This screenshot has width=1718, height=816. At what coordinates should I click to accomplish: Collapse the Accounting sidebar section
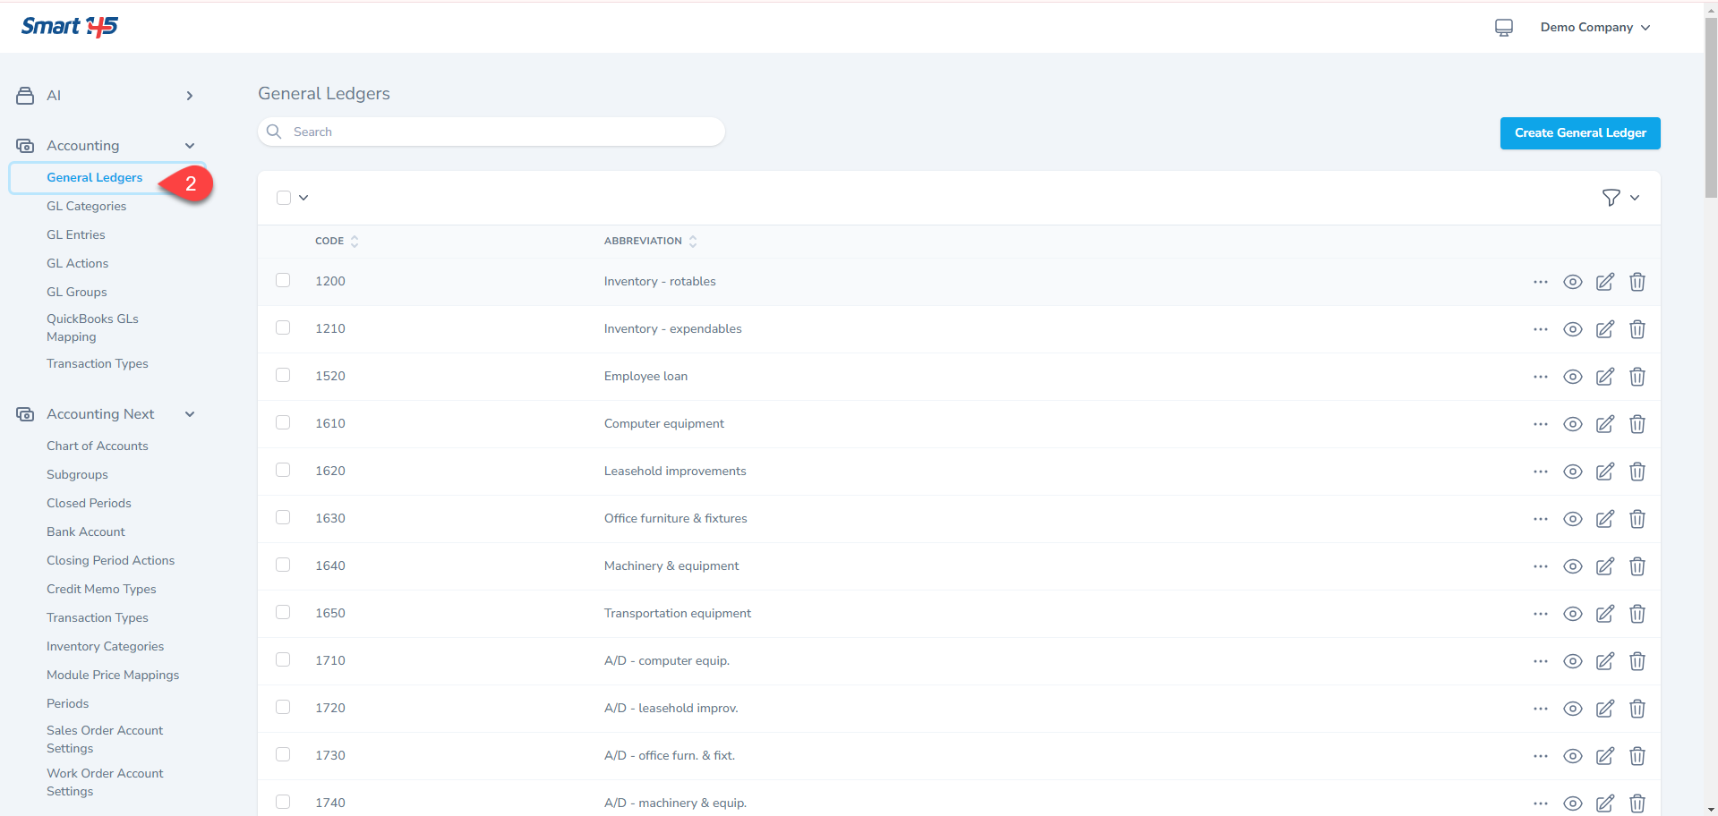(189, 146)
